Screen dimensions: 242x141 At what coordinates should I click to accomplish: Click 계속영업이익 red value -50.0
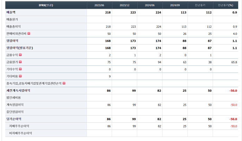pyautogui.click(x=234, y=105)
